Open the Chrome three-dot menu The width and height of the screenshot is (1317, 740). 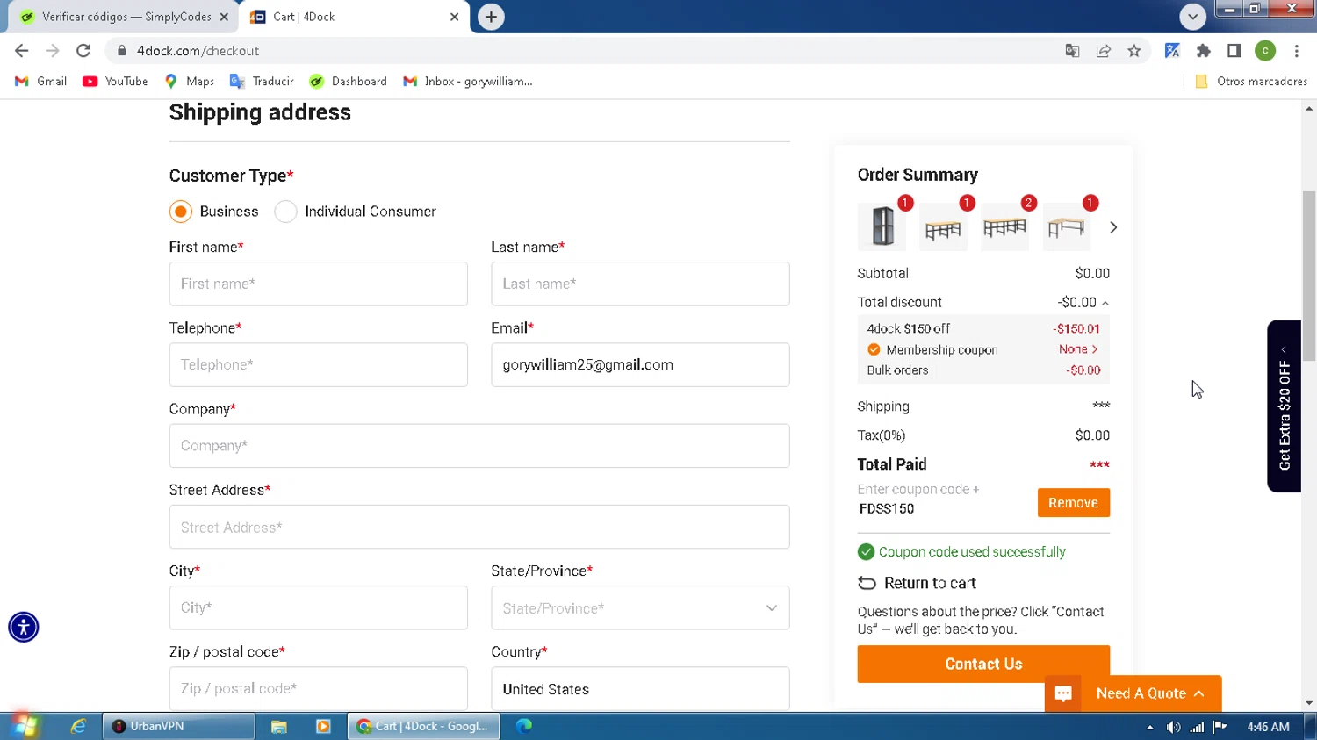click(x=1297, y=51)
